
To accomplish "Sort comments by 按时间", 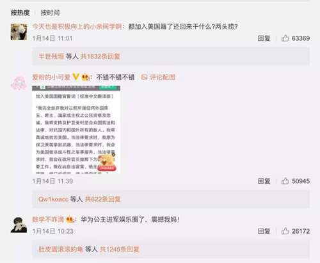I will coord(50,13).
